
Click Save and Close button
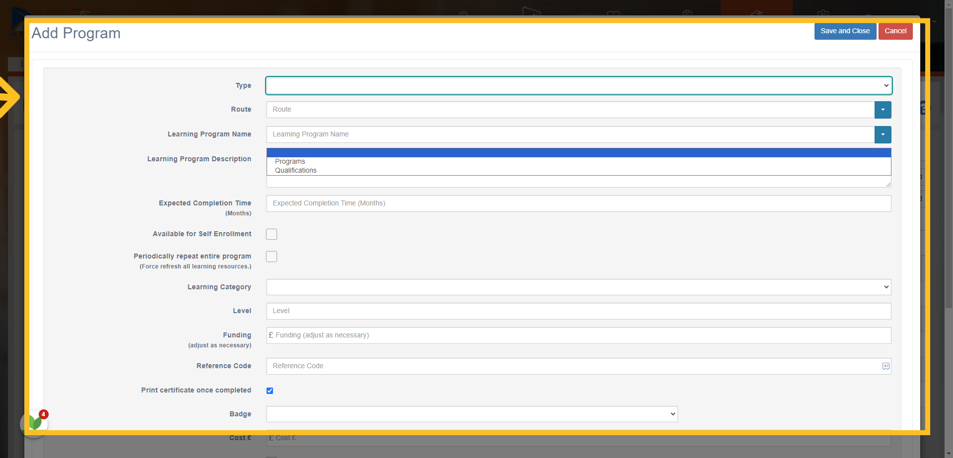[845, 31]
